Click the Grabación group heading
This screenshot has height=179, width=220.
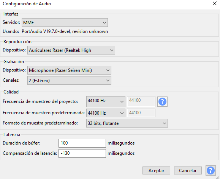(14, 62)
